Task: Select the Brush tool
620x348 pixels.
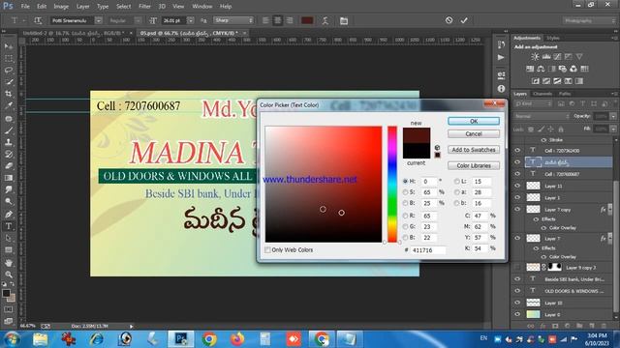Action: (x=9, y=130)
